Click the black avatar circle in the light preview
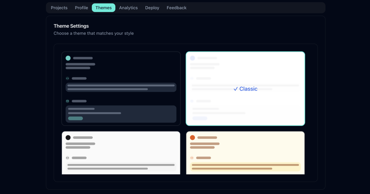 (x=68, y=137)
